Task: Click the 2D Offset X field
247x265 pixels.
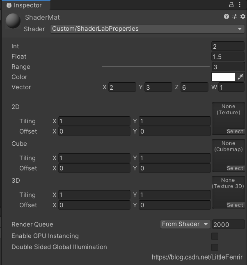Action: 94,131
